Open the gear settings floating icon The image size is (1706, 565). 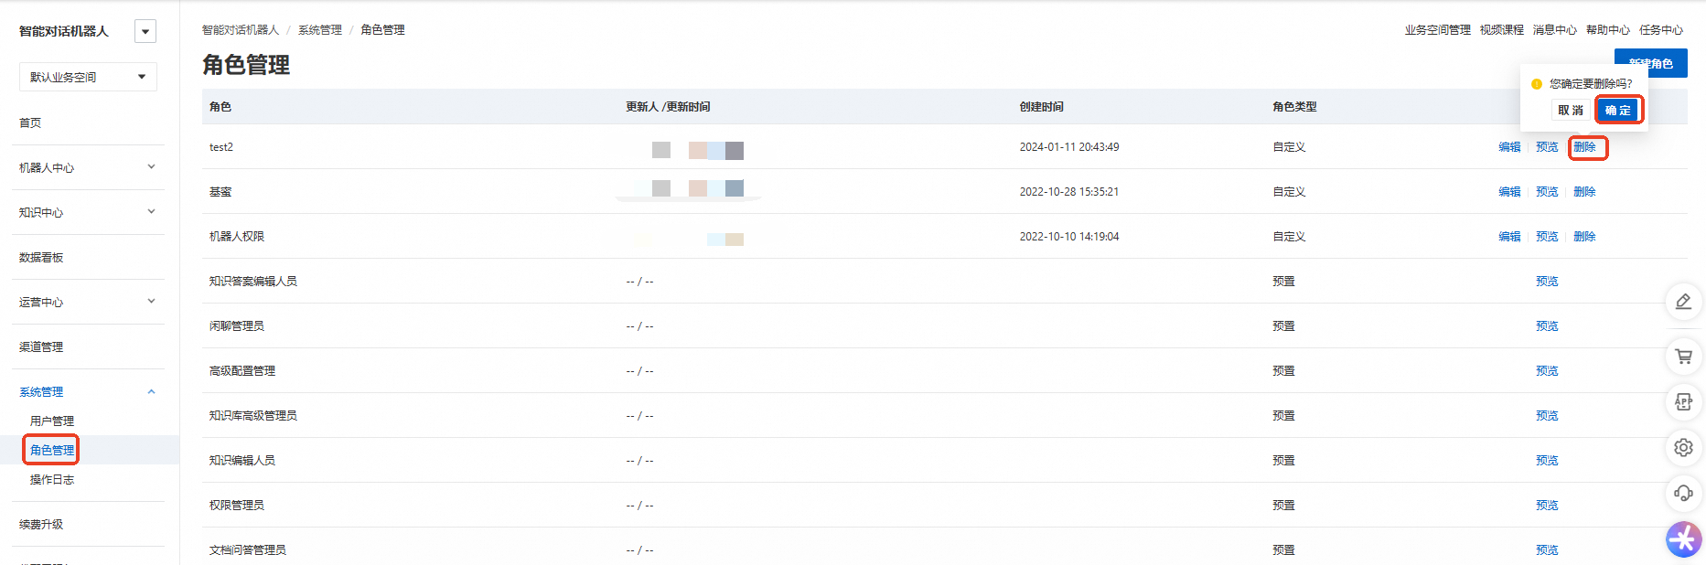1683,448
